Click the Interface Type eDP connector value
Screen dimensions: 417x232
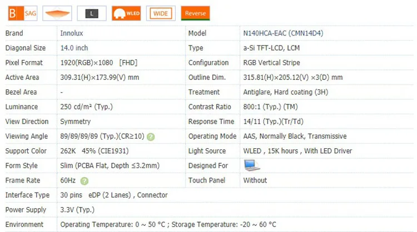114,195
